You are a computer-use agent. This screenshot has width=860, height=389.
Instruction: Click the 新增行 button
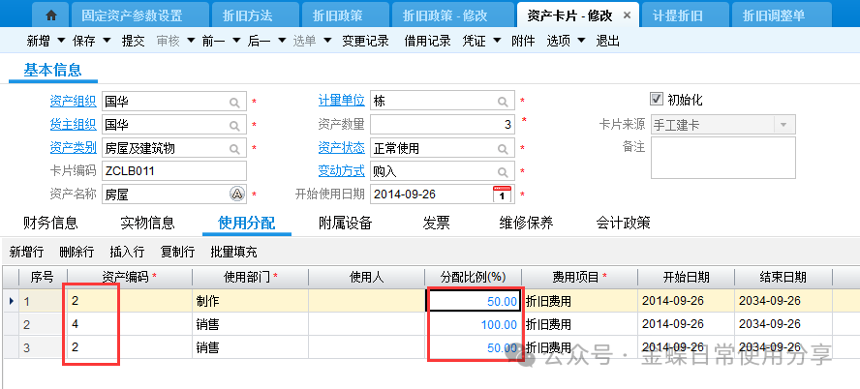coord(27,252)
